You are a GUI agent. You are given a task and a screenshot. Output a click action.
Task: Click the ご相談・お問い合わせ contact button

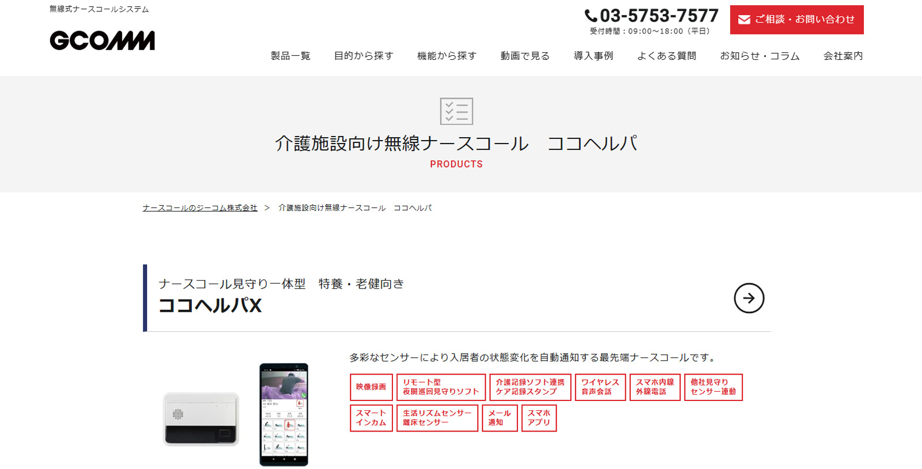pyautogui.click(x=796, y=20)
